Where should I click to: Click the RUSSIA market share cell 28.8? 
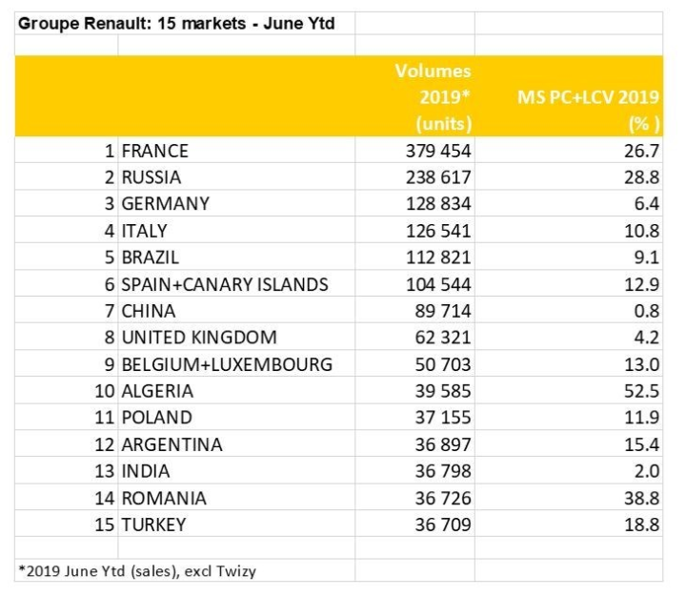[641, 177]
